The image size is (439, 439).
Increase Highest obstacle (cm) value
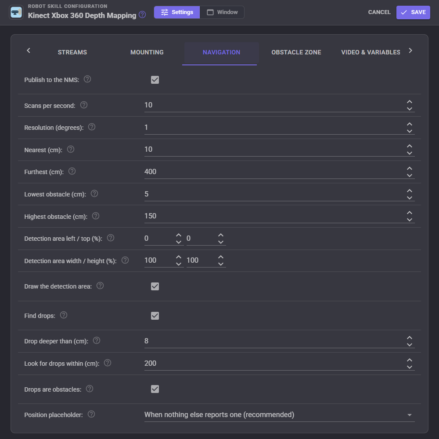[x=410, y=213]
